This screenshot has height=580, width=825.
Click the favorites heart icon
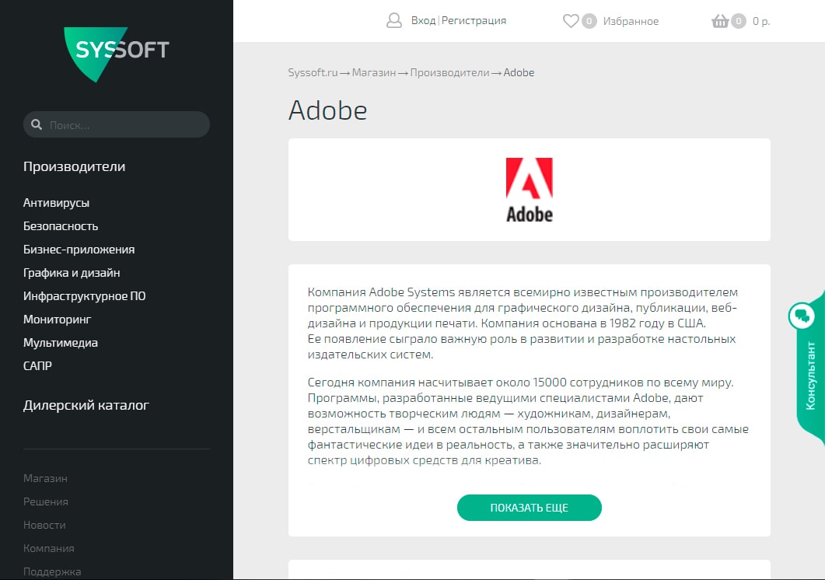pyautogui.click(x=570, y=21)
